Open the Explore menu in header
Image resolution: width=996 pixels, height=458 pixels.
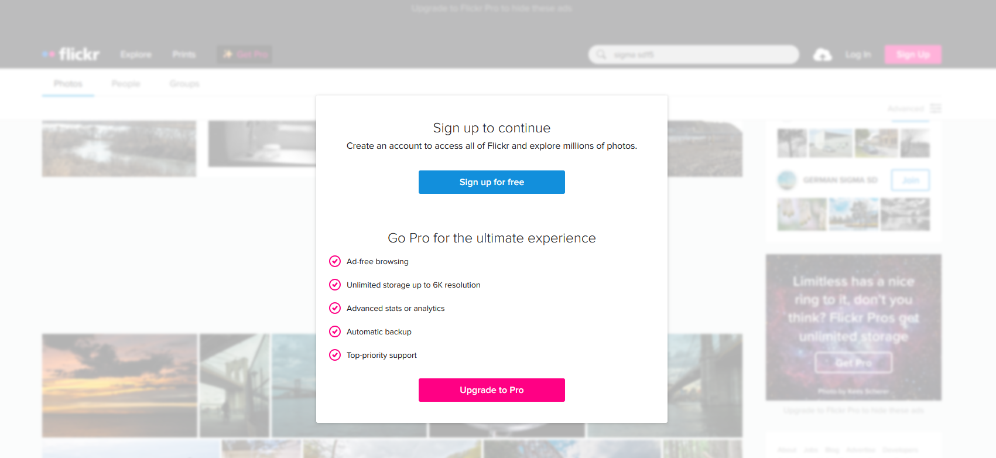click(x=136, y=54)
